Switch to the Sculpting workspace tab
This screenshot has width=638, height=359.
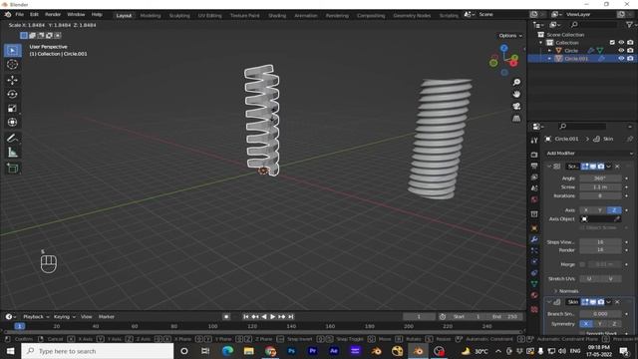[x=179, y=16]
